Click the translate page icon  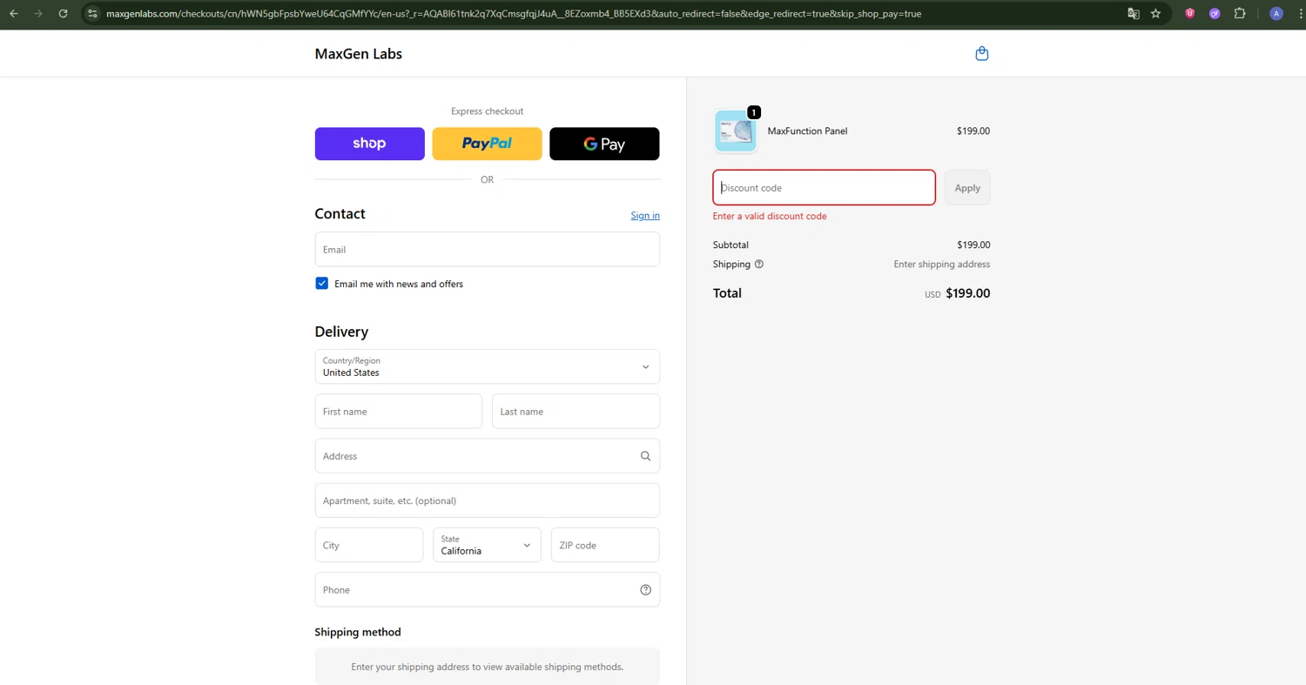(1133, 14)
